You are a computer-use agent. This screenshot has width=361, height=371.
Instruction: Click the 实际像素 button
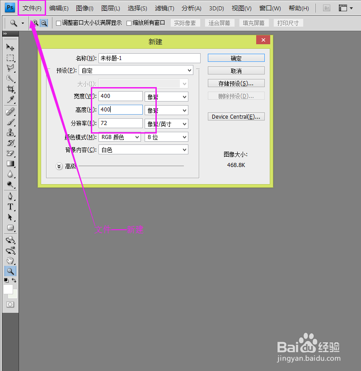(185, 23)
